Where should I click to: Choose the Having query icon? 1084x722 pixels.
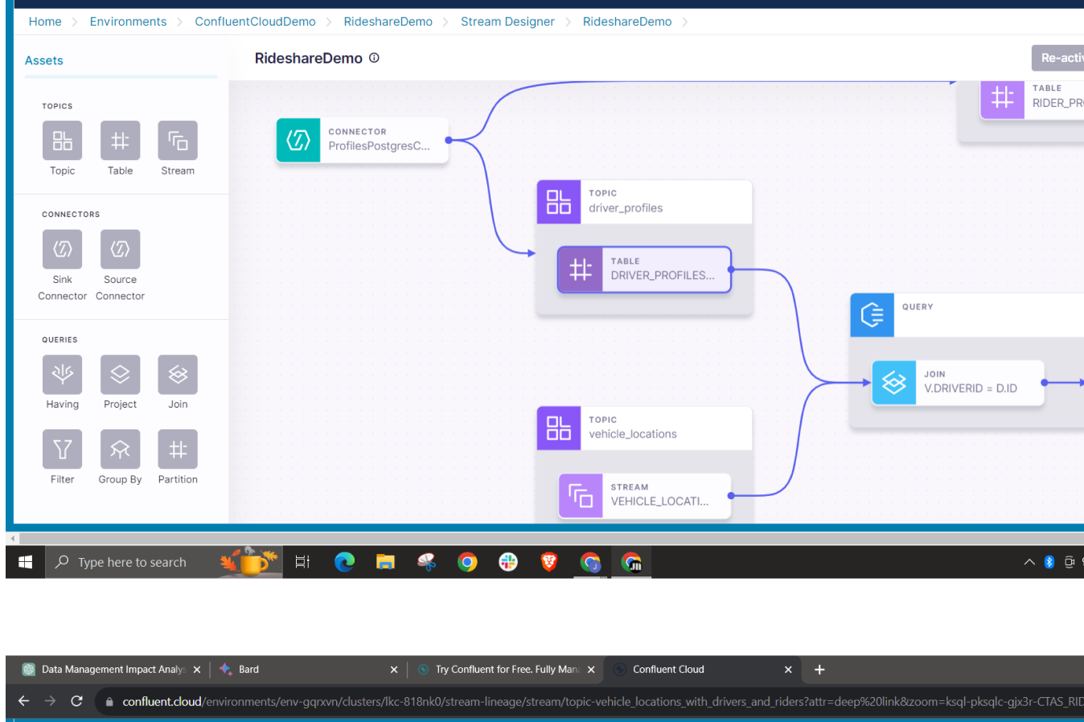[62, 375]
